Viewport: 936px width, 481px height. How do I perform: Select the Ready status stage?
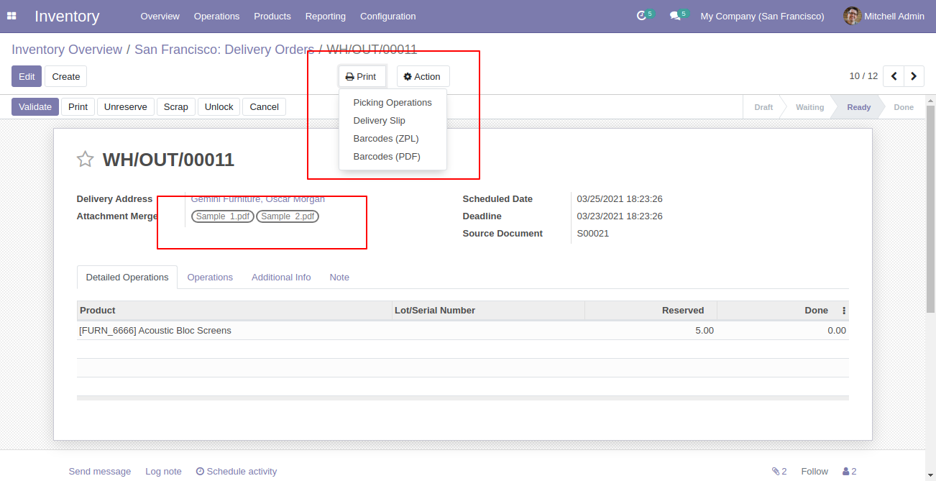(859, 107)
